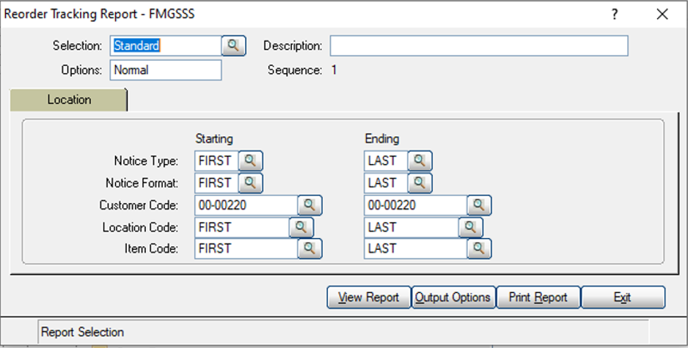Click ending Customer Code field 00-00220
The height and width of the screenshot is (348, 688).
click(x=416, y=205)
